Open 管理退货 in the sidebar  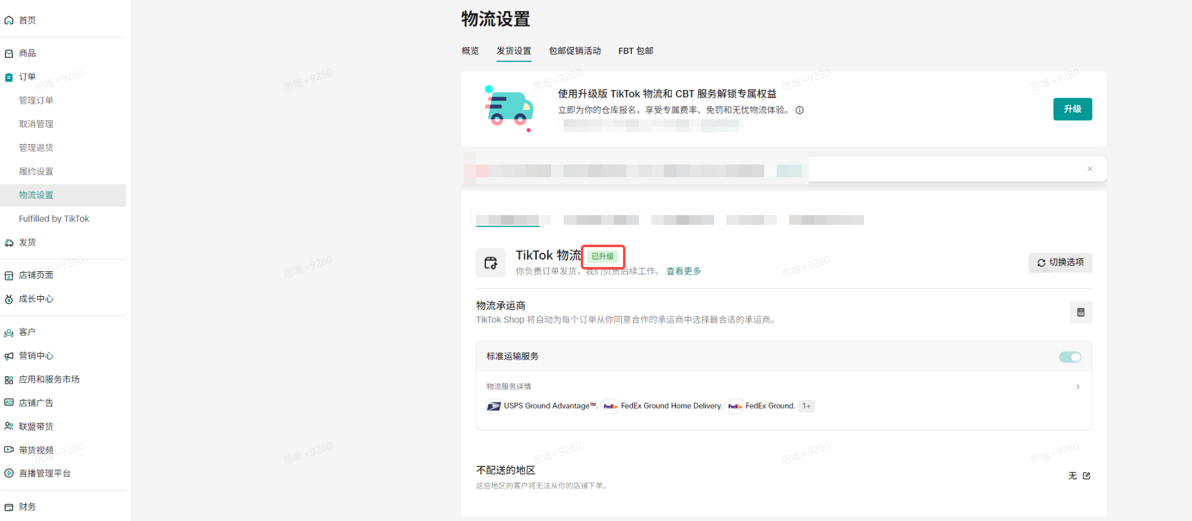click(36, 148)
